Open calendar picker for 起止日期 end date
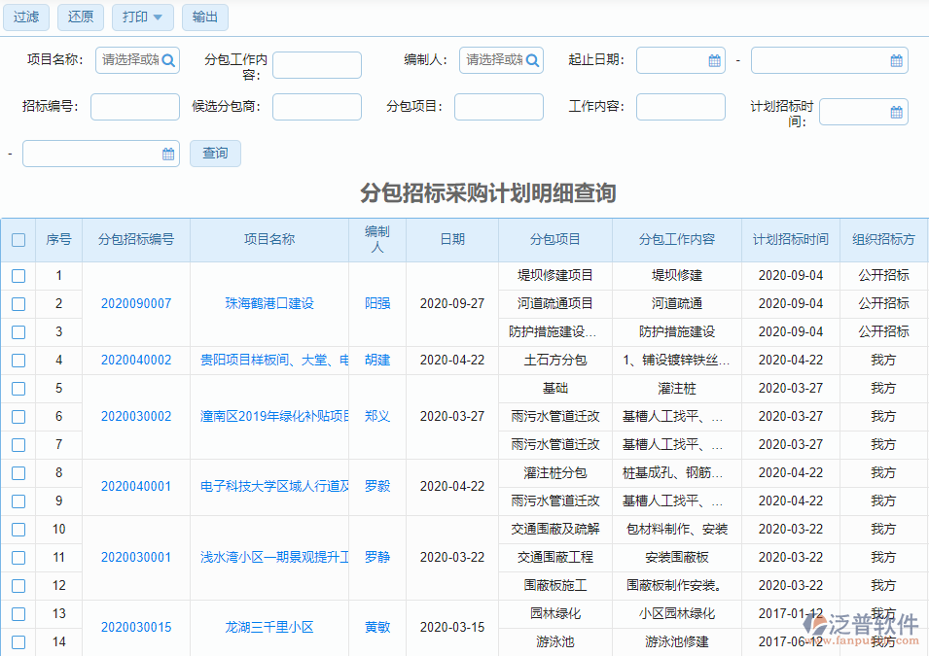This screenshot has height=656, width=929. tap(896, 59)
